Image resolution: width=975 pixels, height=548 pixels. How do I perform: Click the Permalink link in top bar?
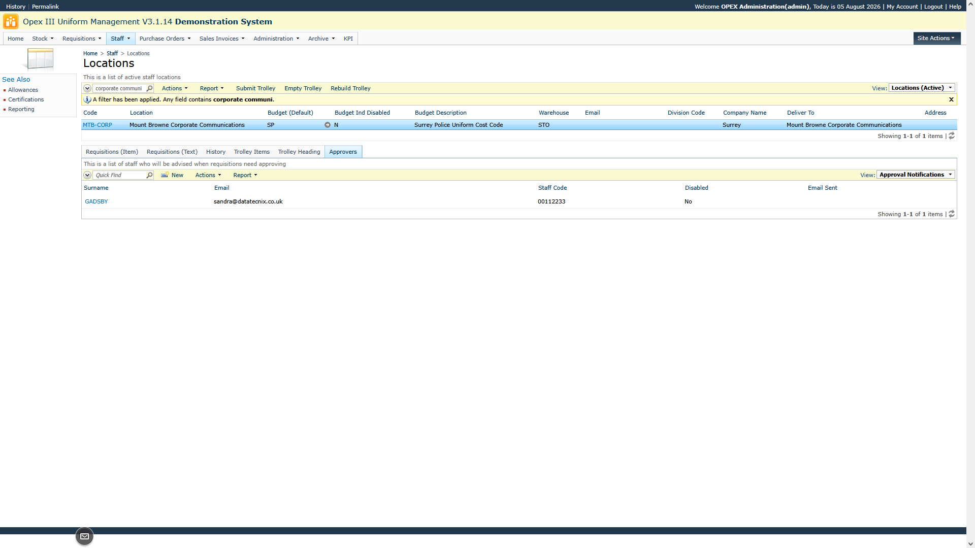click(45, 7)
